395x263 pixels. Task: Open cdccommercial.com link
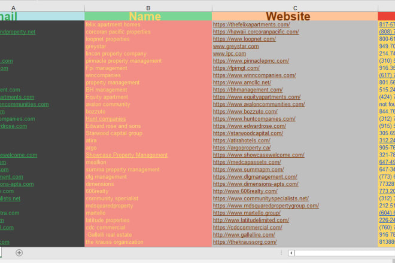[248, 228]
